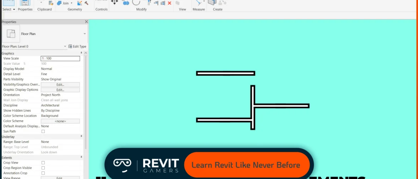Select the Measure tool icon
This screenshot has height=179, width=418.
coord(198,3)
